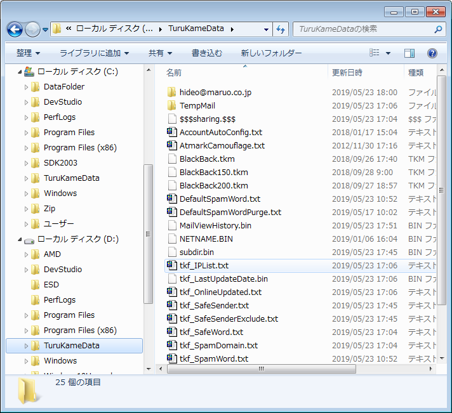Click the 新しいフォルダー button

pos(271,53)
